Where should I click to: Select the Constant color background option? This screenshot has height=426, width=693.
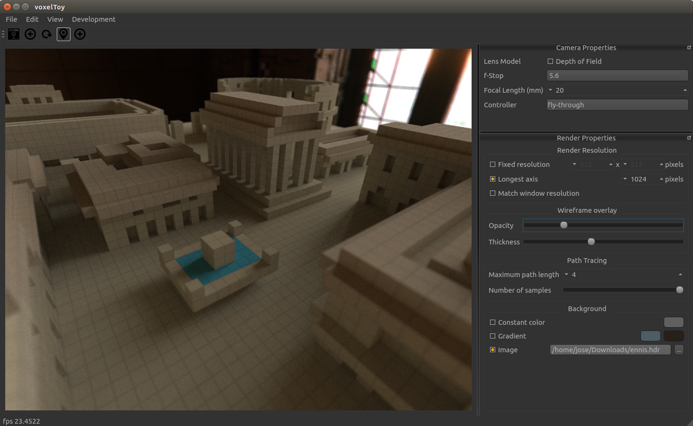click(x=493, y=322)
